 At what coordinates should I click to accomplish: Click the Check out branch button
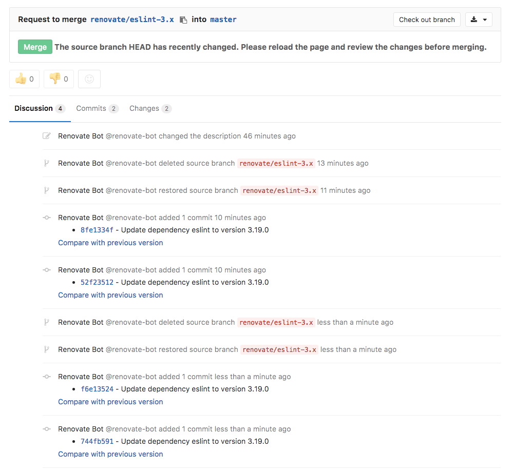(427, 19)
